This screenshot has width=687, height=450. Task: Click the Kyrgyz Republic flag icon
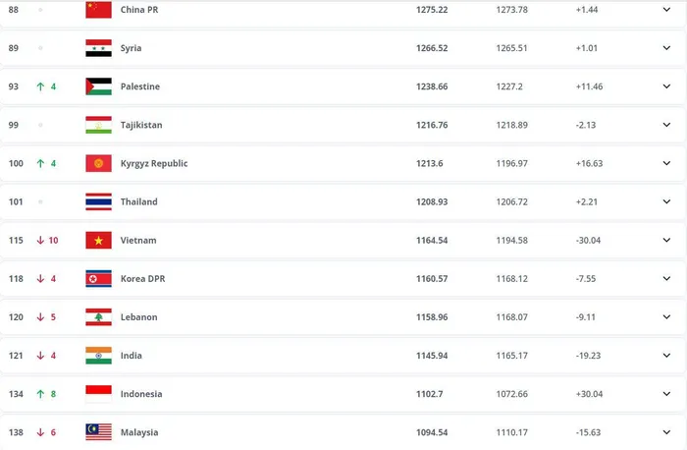(98, 163)
